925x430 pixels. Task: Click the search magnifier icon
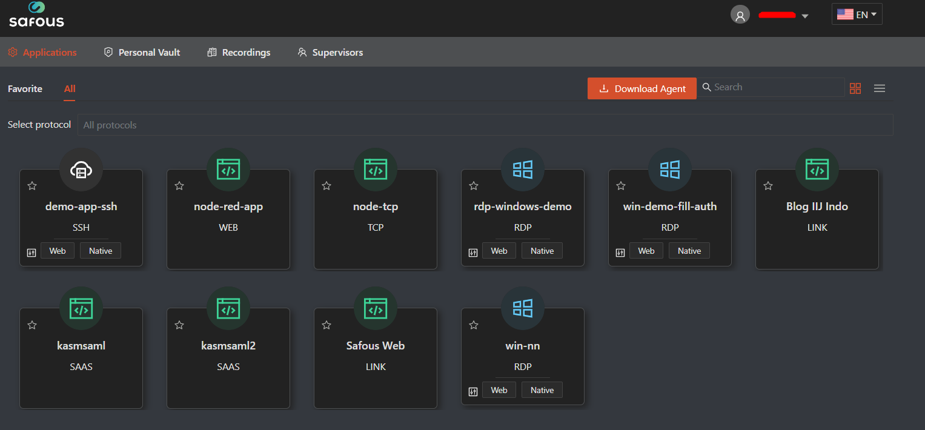(706, 87)
